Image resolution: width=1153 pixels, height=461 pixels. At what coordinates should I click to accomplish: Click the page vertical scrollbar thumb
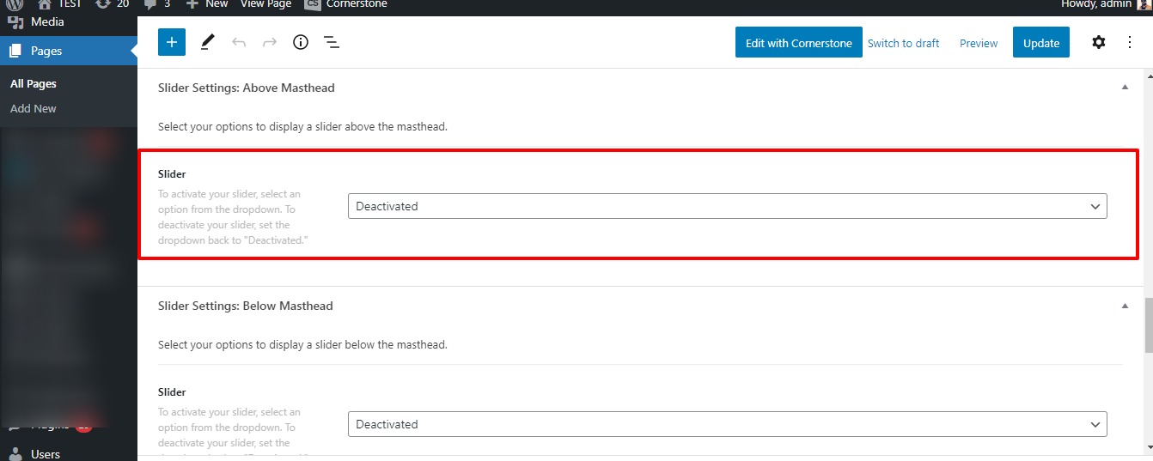[x=1148, y=325]
